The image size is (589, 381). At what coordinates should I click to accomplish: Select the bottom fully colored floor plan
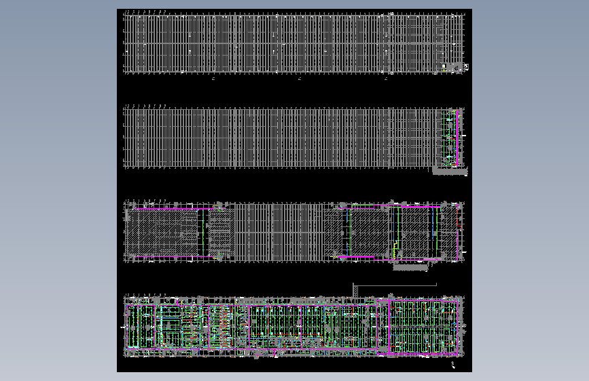[x=295, y=325]
